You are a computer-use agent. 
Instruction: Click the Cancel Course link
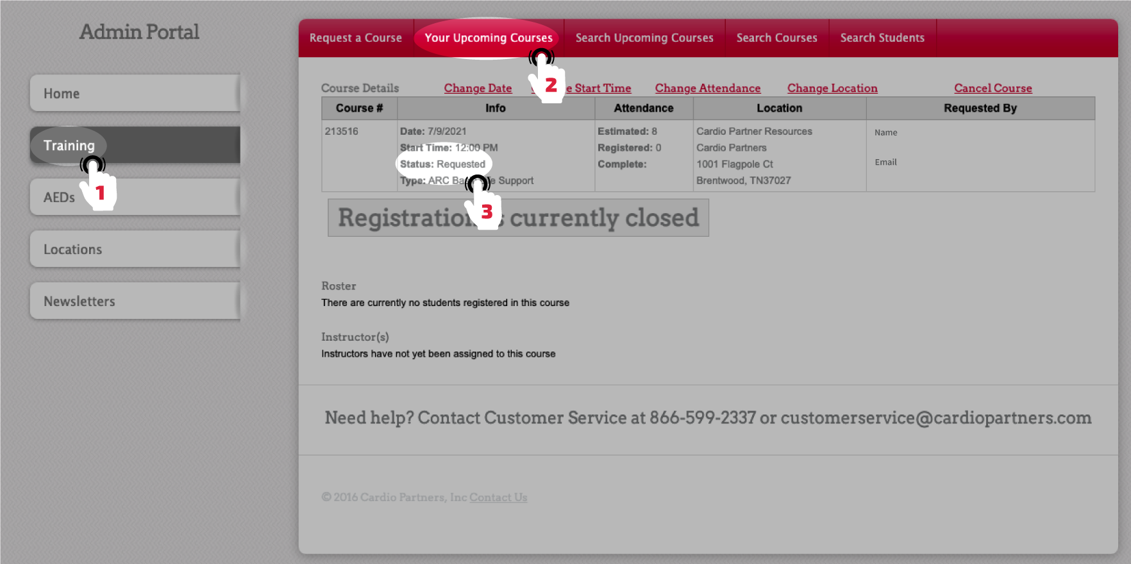click(x=993, y=89)
